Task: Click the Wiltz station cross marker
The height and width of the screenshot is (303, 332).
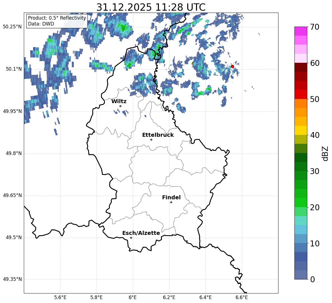Action: 120,106
